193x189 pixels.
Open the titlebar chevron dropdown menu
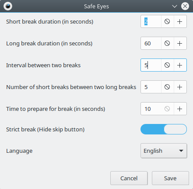175,6
